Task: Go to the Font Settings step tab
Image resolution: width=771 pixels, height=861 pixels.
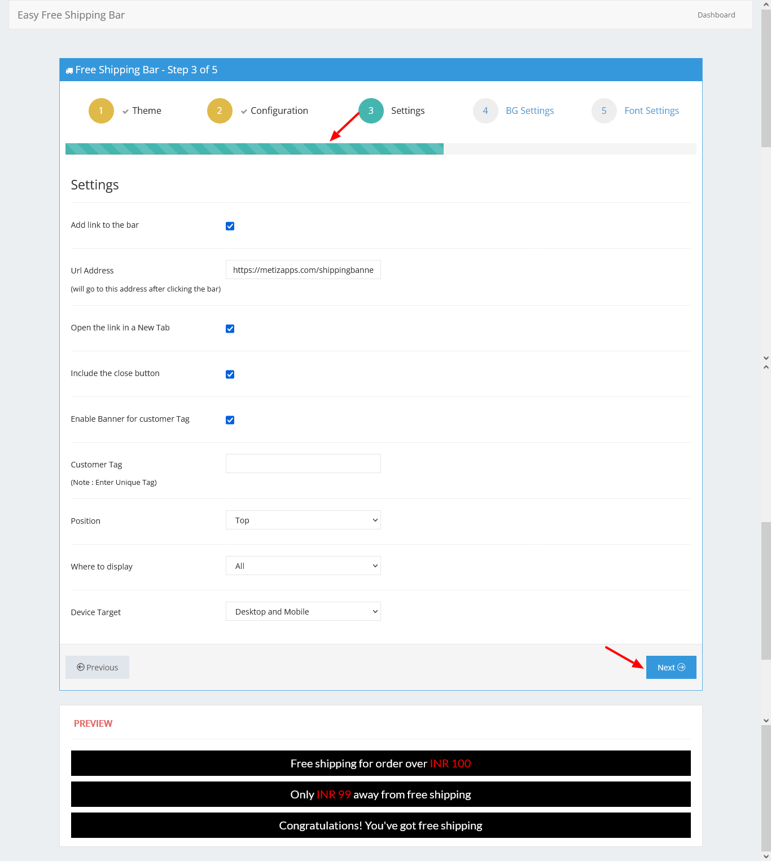Action: pyautogui.click(x=651, y=111)
